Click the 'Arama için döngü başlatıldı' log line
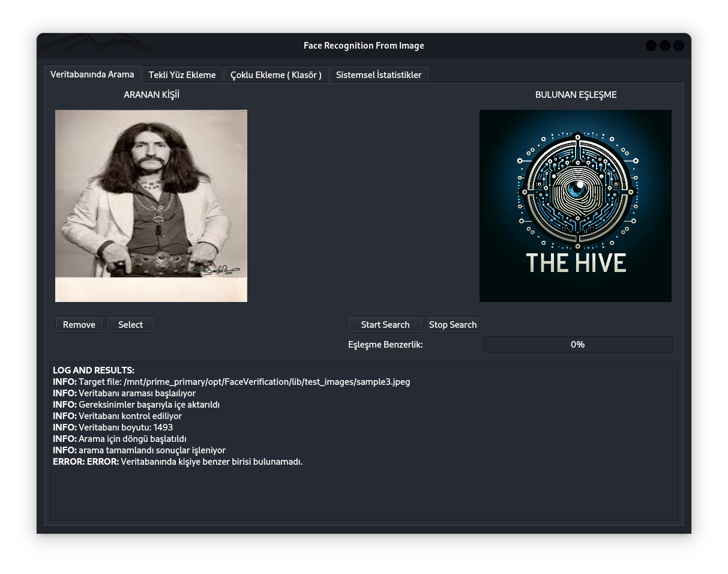The height and width of the screenshot is (574, 728). click(x=120, y=439)
